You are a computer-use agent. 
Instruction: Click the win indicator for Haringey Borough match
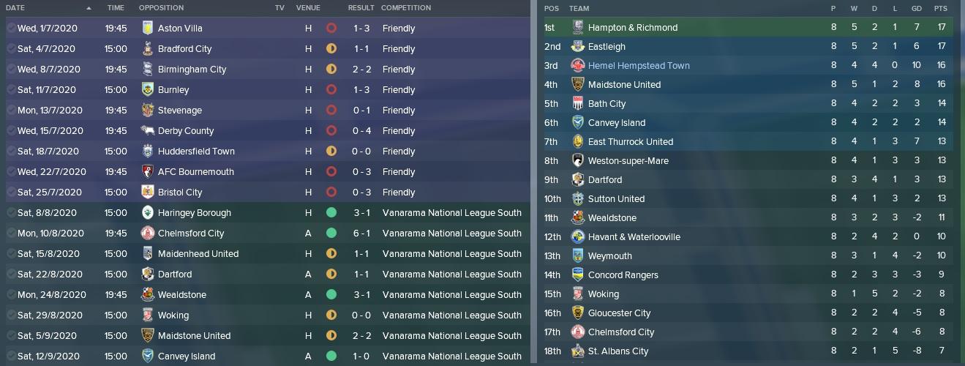pos(331,212)
